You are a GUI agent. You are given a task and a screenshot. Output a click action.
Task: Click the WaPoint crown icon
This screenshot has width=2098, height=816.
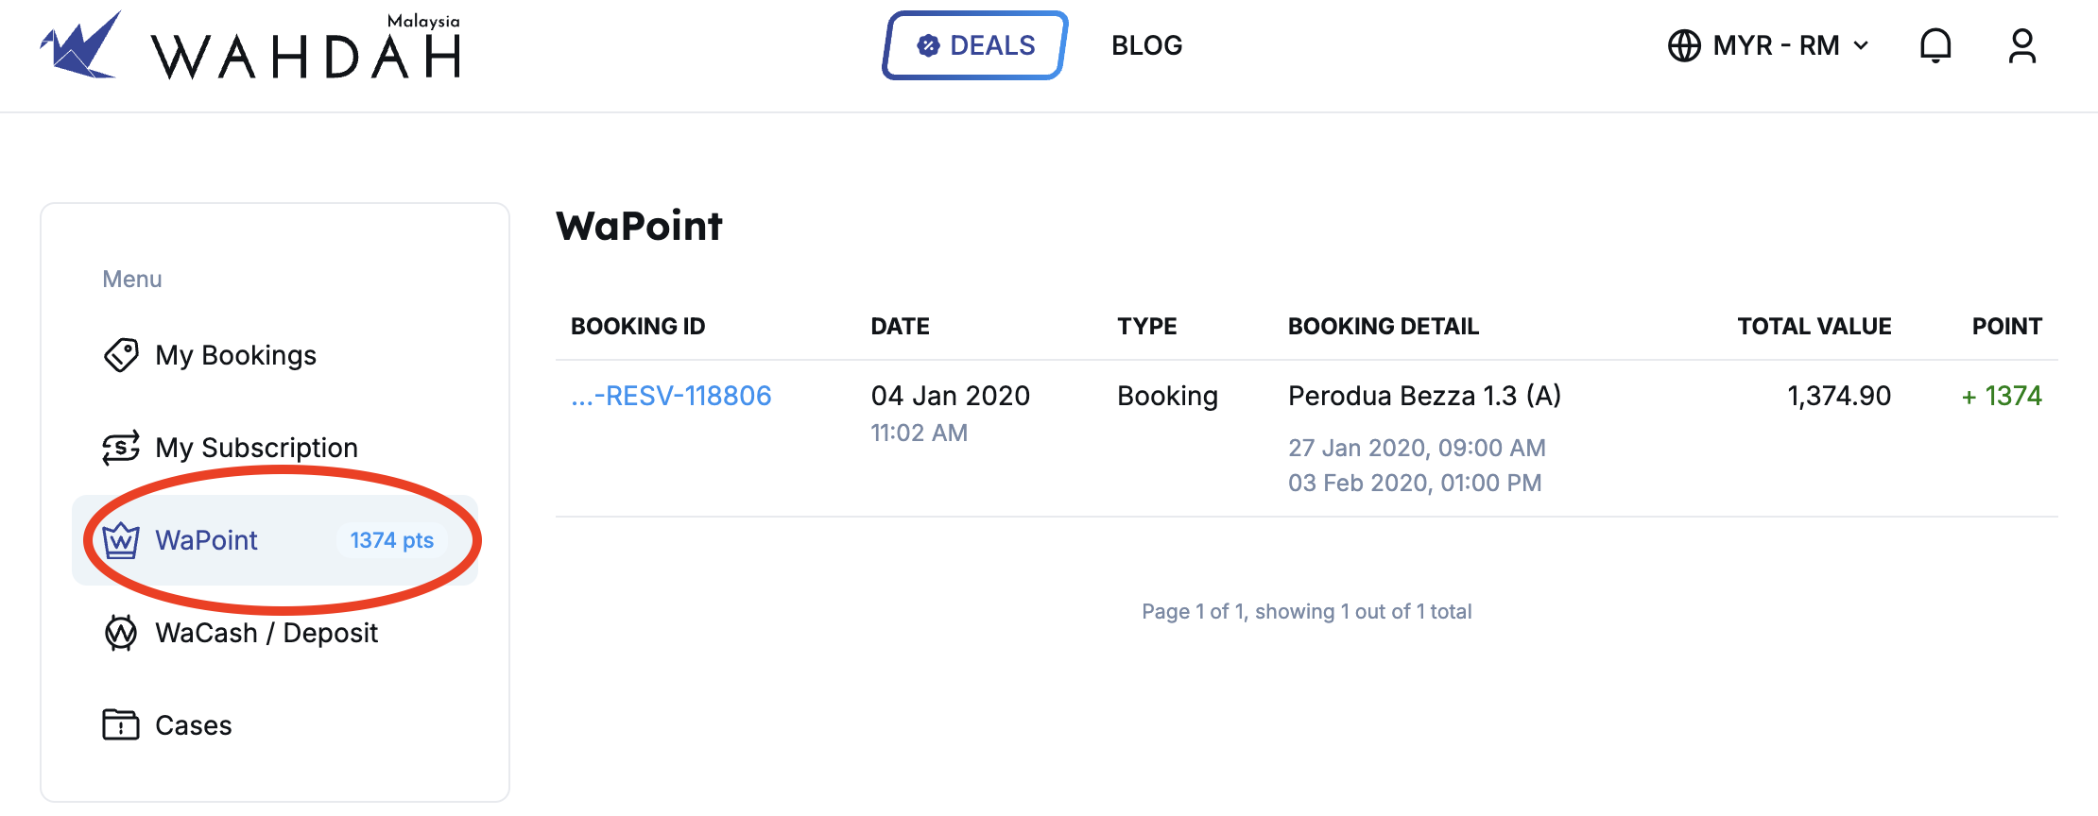(121, 540)
